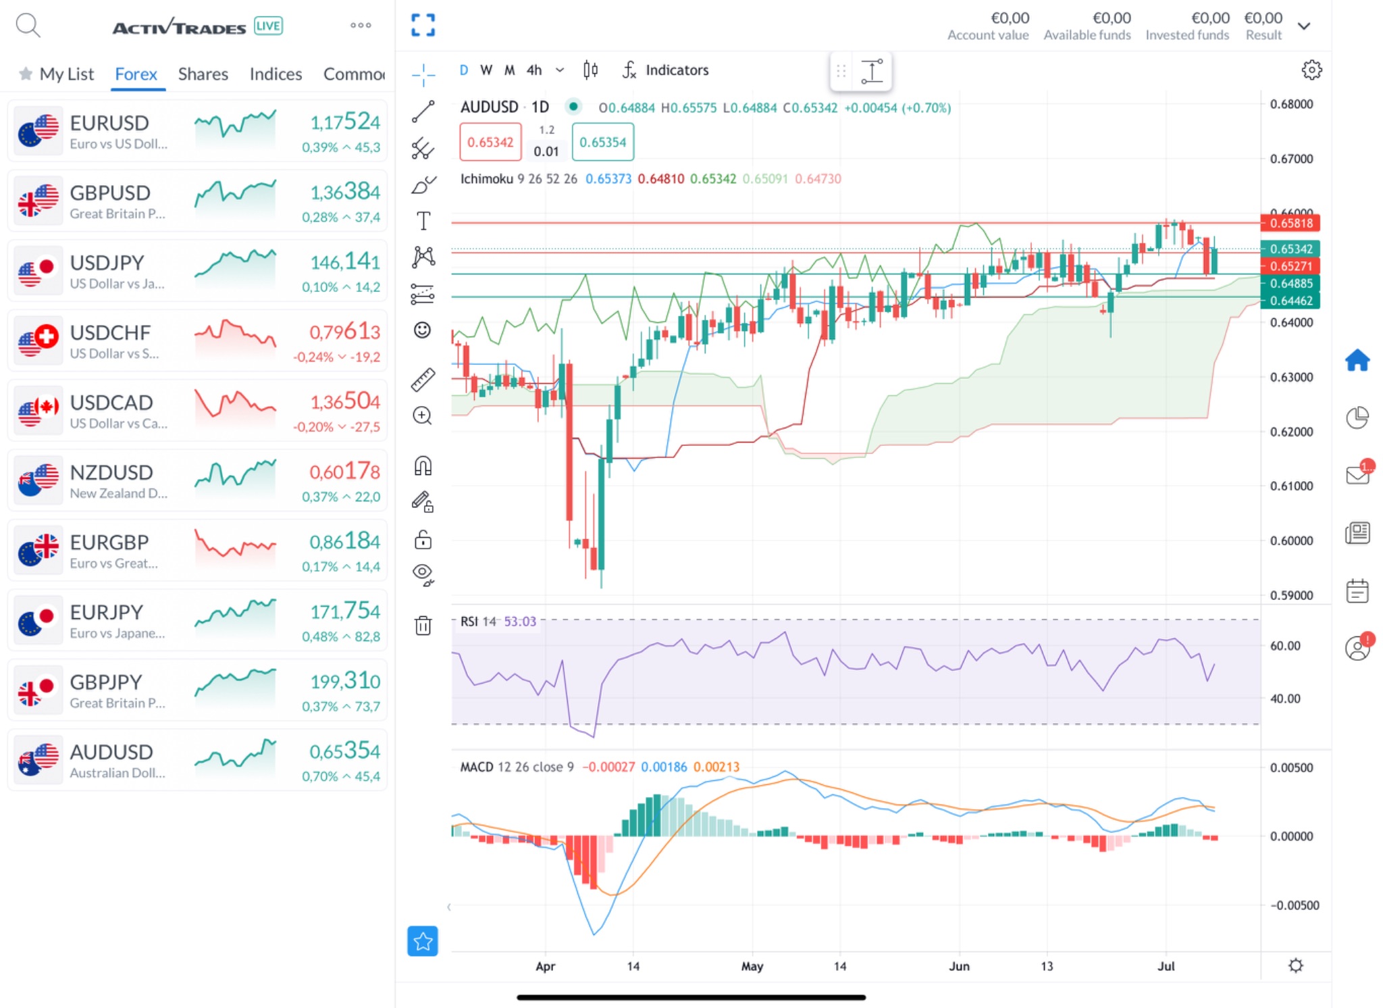Open the economic calendar panel
The height and width of the screenshot is (1008, 1383).
[1358, 590]
